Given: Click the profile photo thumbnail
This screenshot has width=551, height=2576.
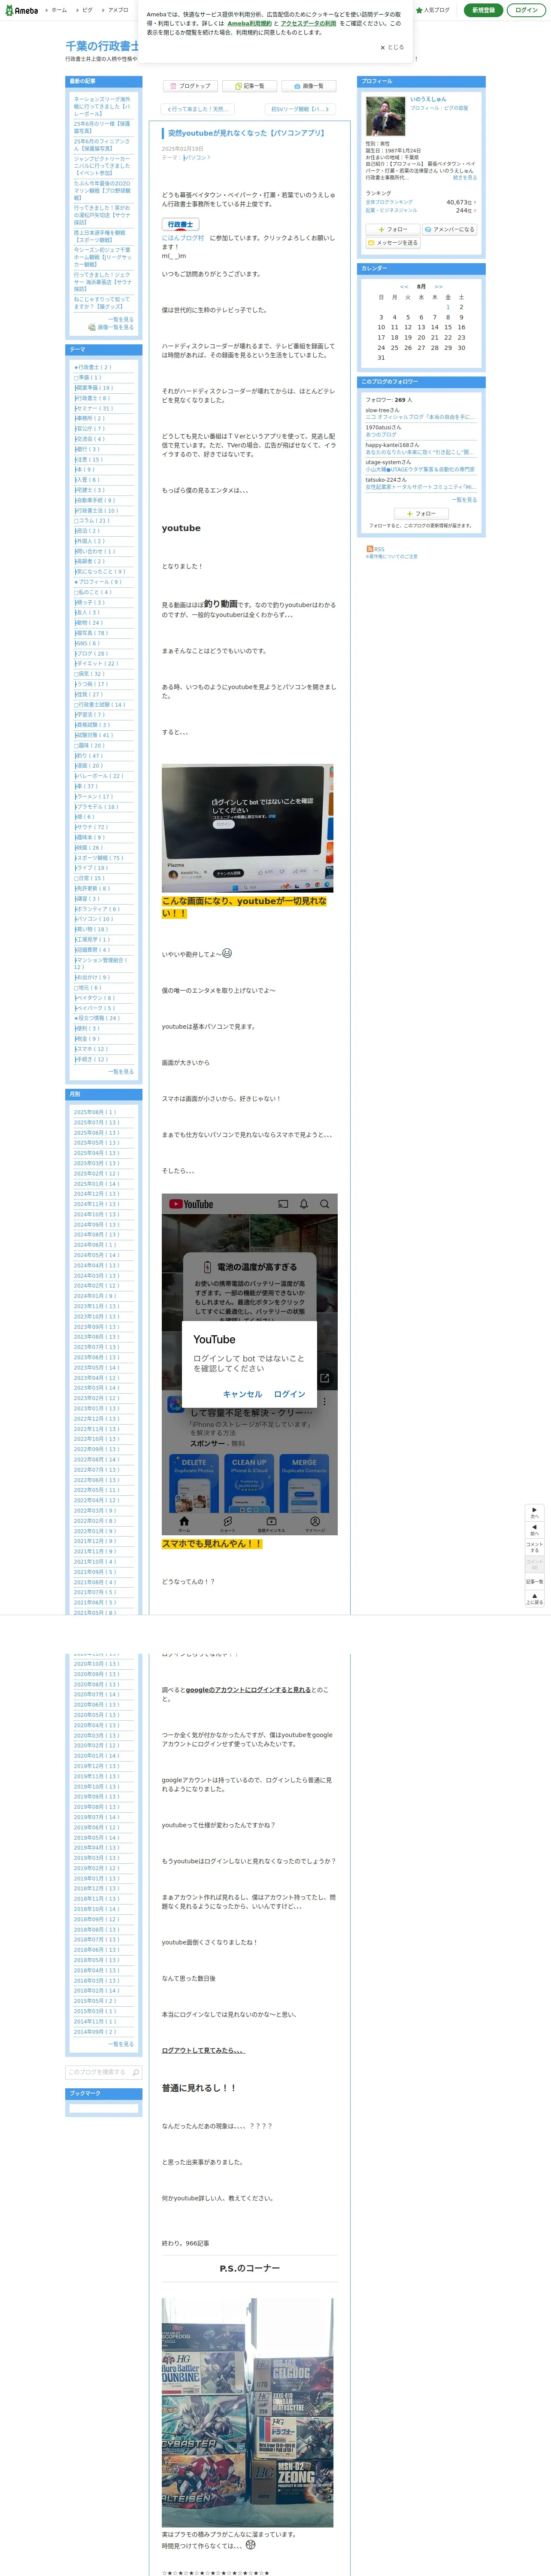Looking at the screenshot, I should pyautogui.click(x=385, y=116).
